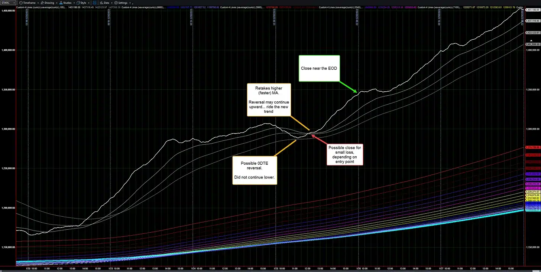Screen dimensions: 541x272
Task: Click the Studies flask icon
Action: (61, 3)
